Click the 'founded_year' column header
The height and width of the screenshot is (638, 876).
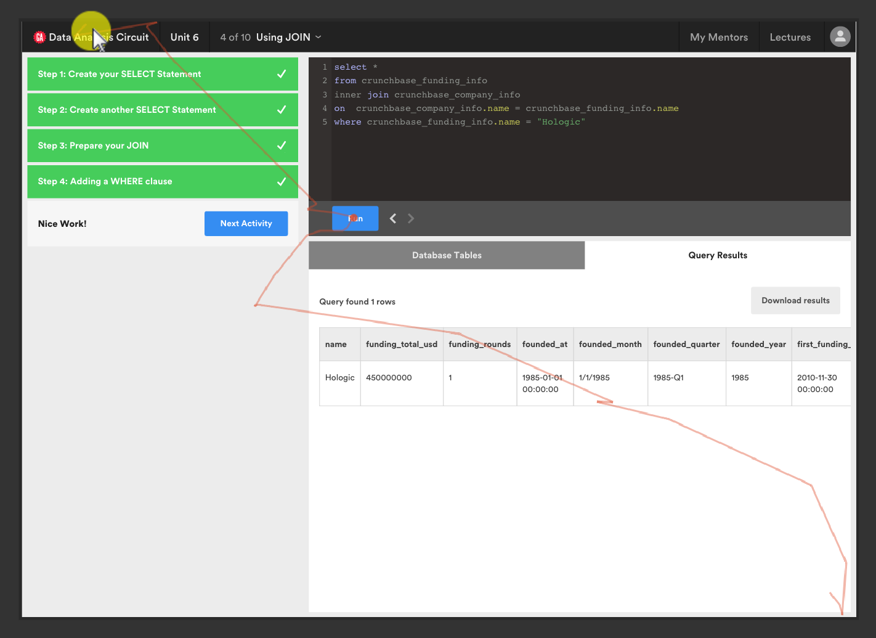click(758, 344)
